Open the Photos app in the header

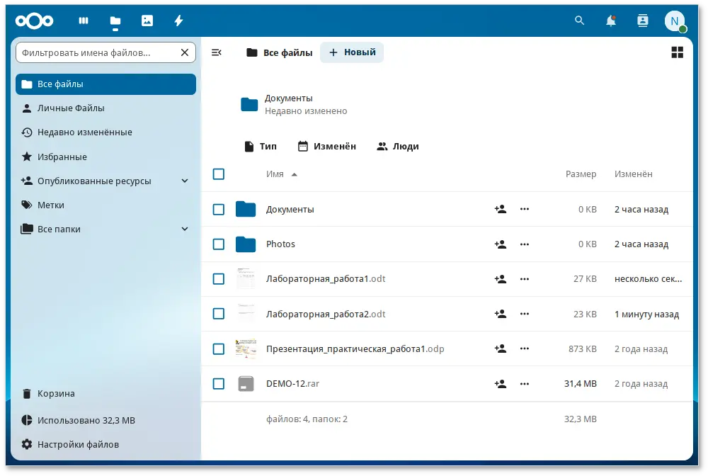(147, 21)
